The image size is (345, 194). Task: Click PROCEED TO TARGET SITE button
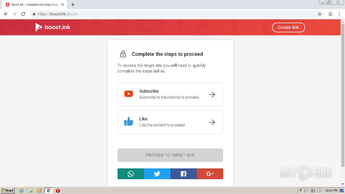click(x=170, y=155)
